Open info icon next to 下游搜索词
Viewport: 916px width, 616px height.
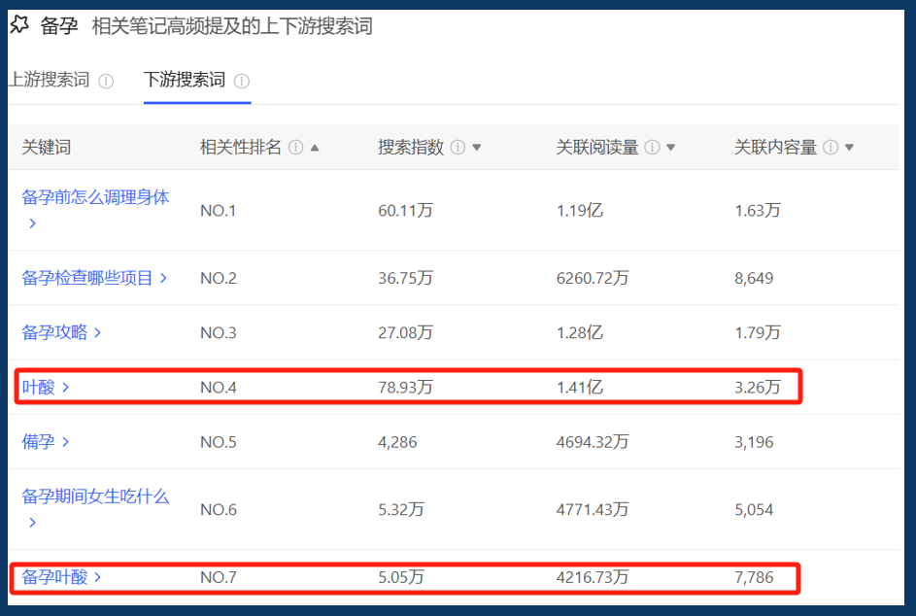pyautogui.click(x=241, y=82)
